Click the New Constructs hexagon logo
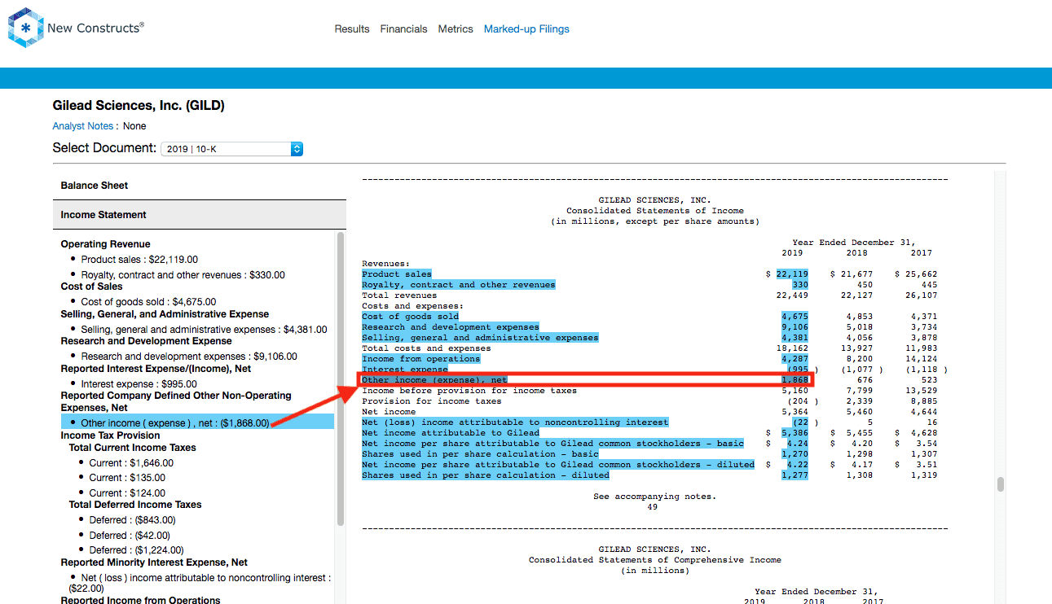The width and height of the screenshot is (1052, 604). [x=25, y=28]
